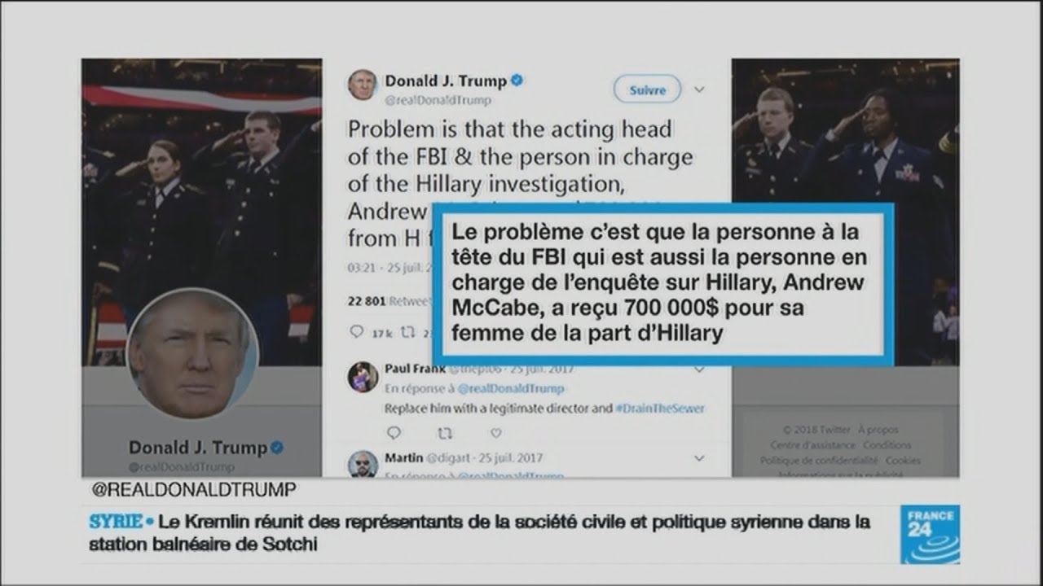Click Paul Frank's profile picture
The height and width of the screenshot is (586, 1043).
click(363, 377)
